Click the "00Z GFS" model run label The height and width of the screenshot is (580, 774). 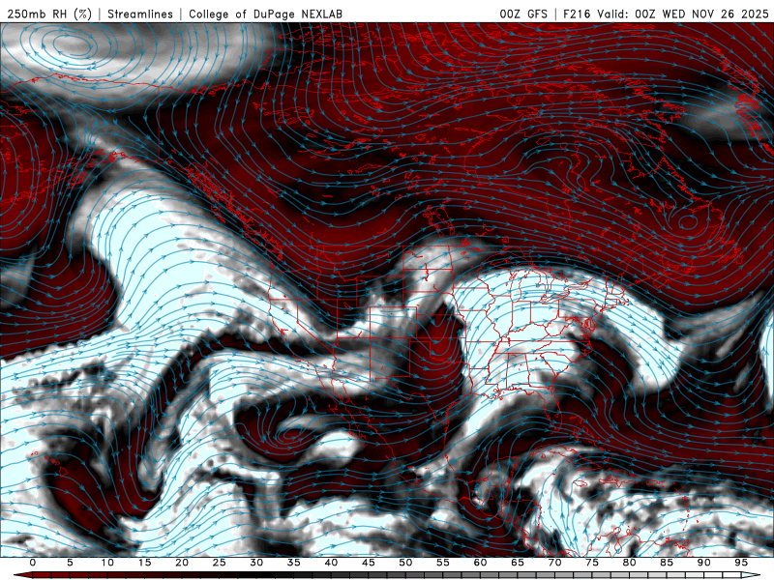(523, 14)
